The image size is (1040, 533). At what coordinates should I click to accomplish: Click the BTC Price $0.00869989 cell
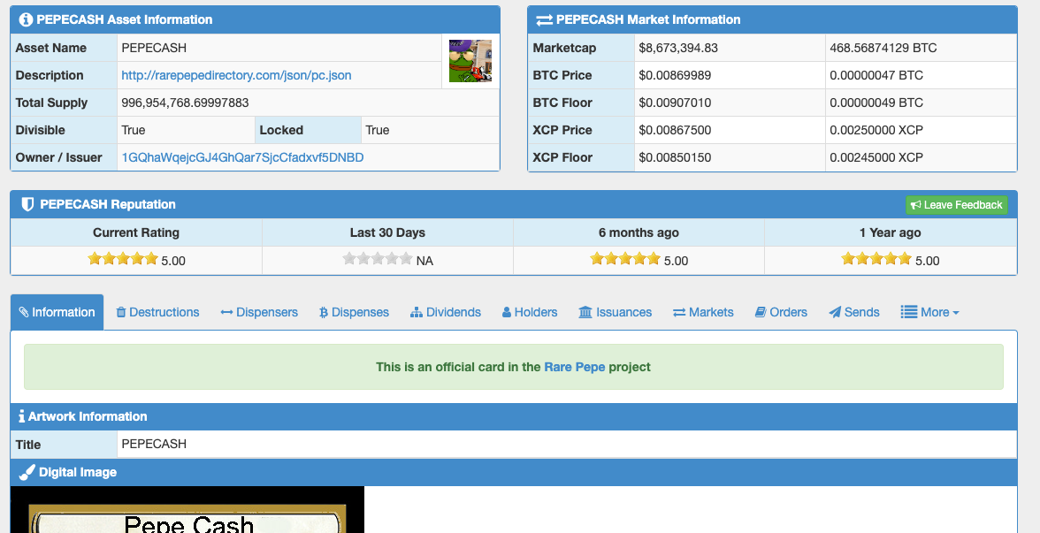pos(730,75)
